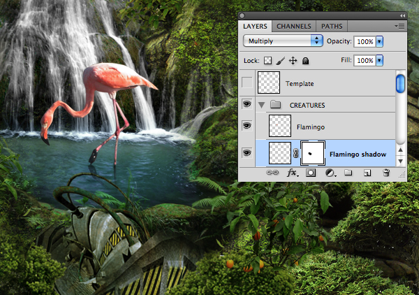Image resolution: width=419 pixels, height=295 pixels.
Task: Click the panel resize grip corner
Action: pos(402,175)
